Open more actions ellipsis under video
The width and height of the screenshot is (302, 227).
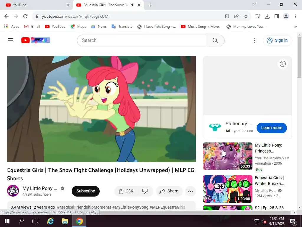tap(191, 191)
